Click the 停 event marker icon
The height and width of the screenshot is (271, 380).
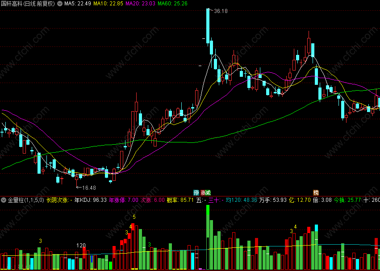coord(196,193)
